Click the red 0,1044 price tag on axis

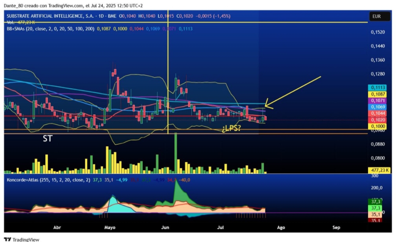[x=377, y=113]
